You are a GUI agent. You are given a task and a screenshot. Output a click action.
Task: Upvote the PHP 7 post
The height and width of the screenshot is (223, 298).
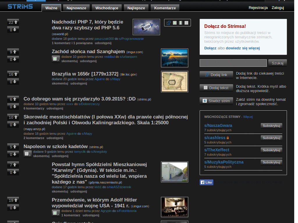coord(13,22)
